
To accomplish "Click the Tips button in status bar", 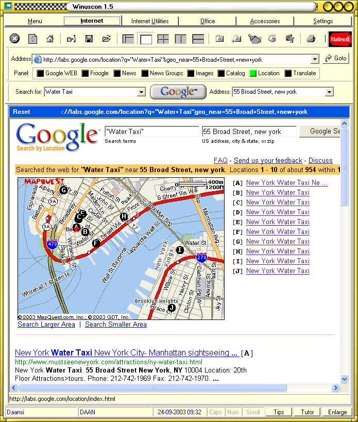I will [279, 412].
